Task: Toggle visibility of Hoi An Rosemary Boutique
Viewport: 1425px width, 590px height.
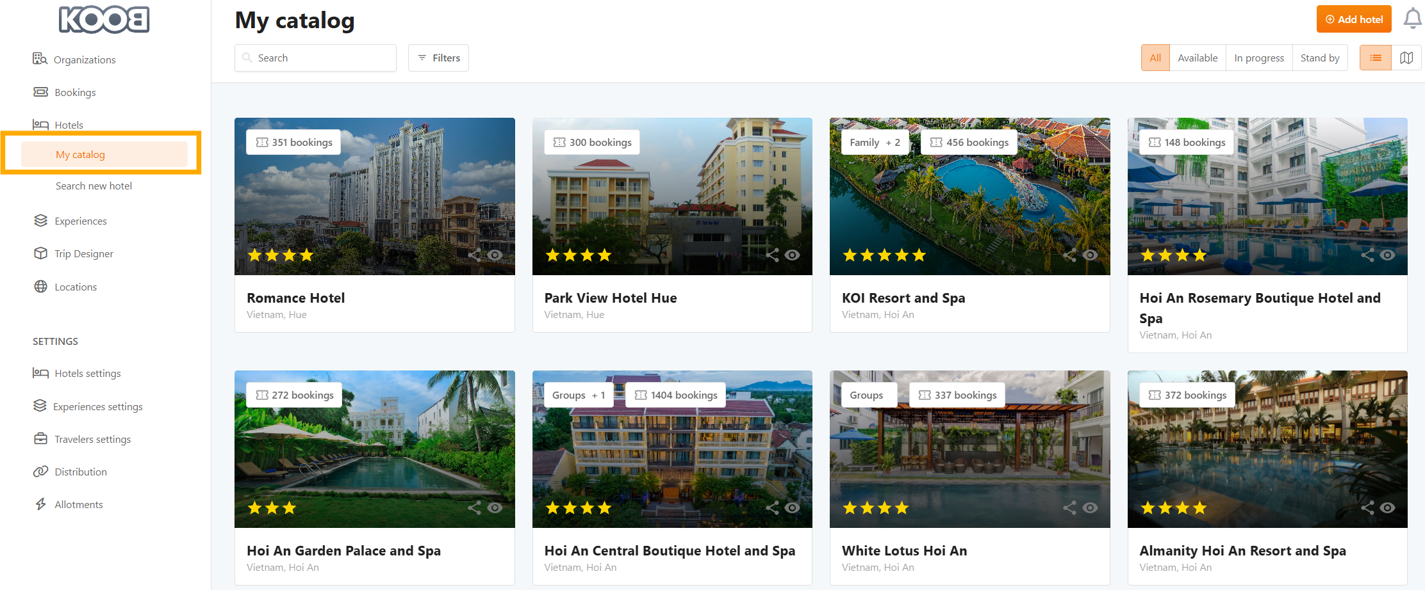Action: [x=1388, y=255]
